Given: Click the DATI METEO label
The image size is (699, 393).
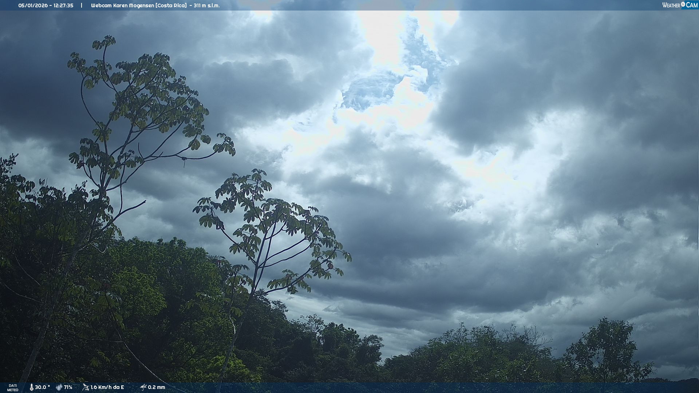Looking at the screenshot, I should pyautogui.click(x=13, y=388).
